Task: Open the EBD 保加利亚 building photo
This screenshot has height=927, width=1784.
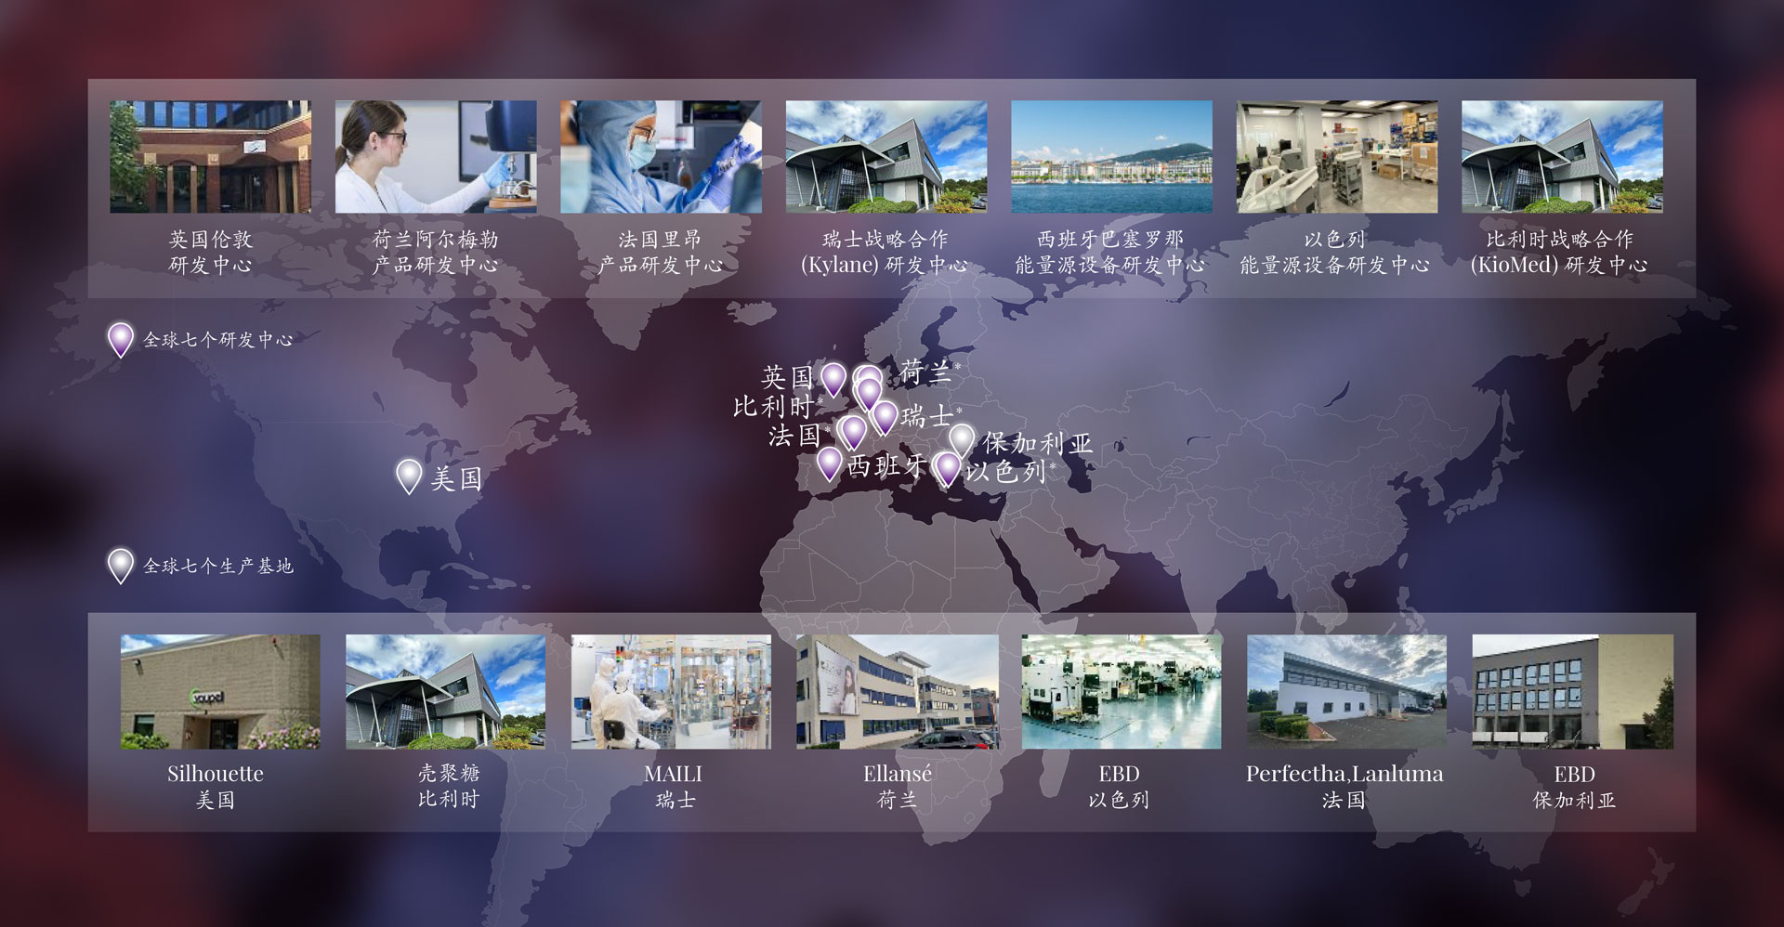Action: (x=1572, y=692)
